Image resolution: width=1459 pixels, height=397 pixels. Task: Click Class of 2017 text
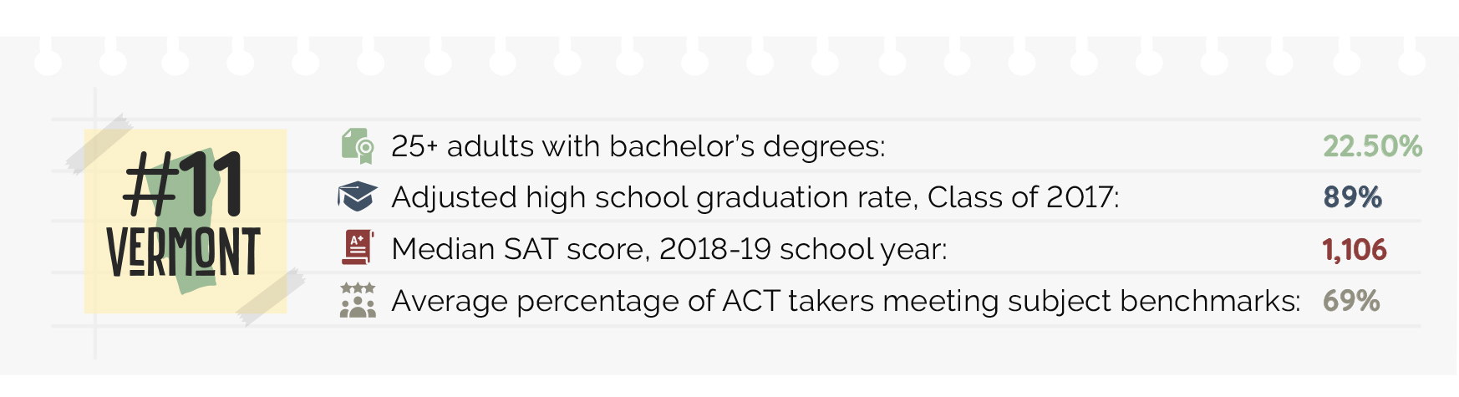(x=1023, y=198)
